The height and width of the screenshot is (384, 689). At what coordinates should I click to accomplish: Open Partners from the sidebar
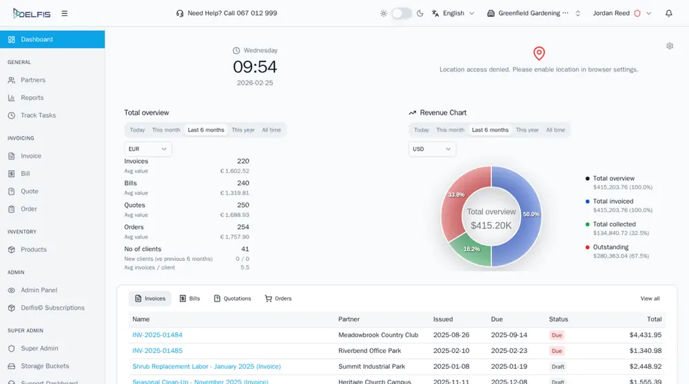[33, 80]
